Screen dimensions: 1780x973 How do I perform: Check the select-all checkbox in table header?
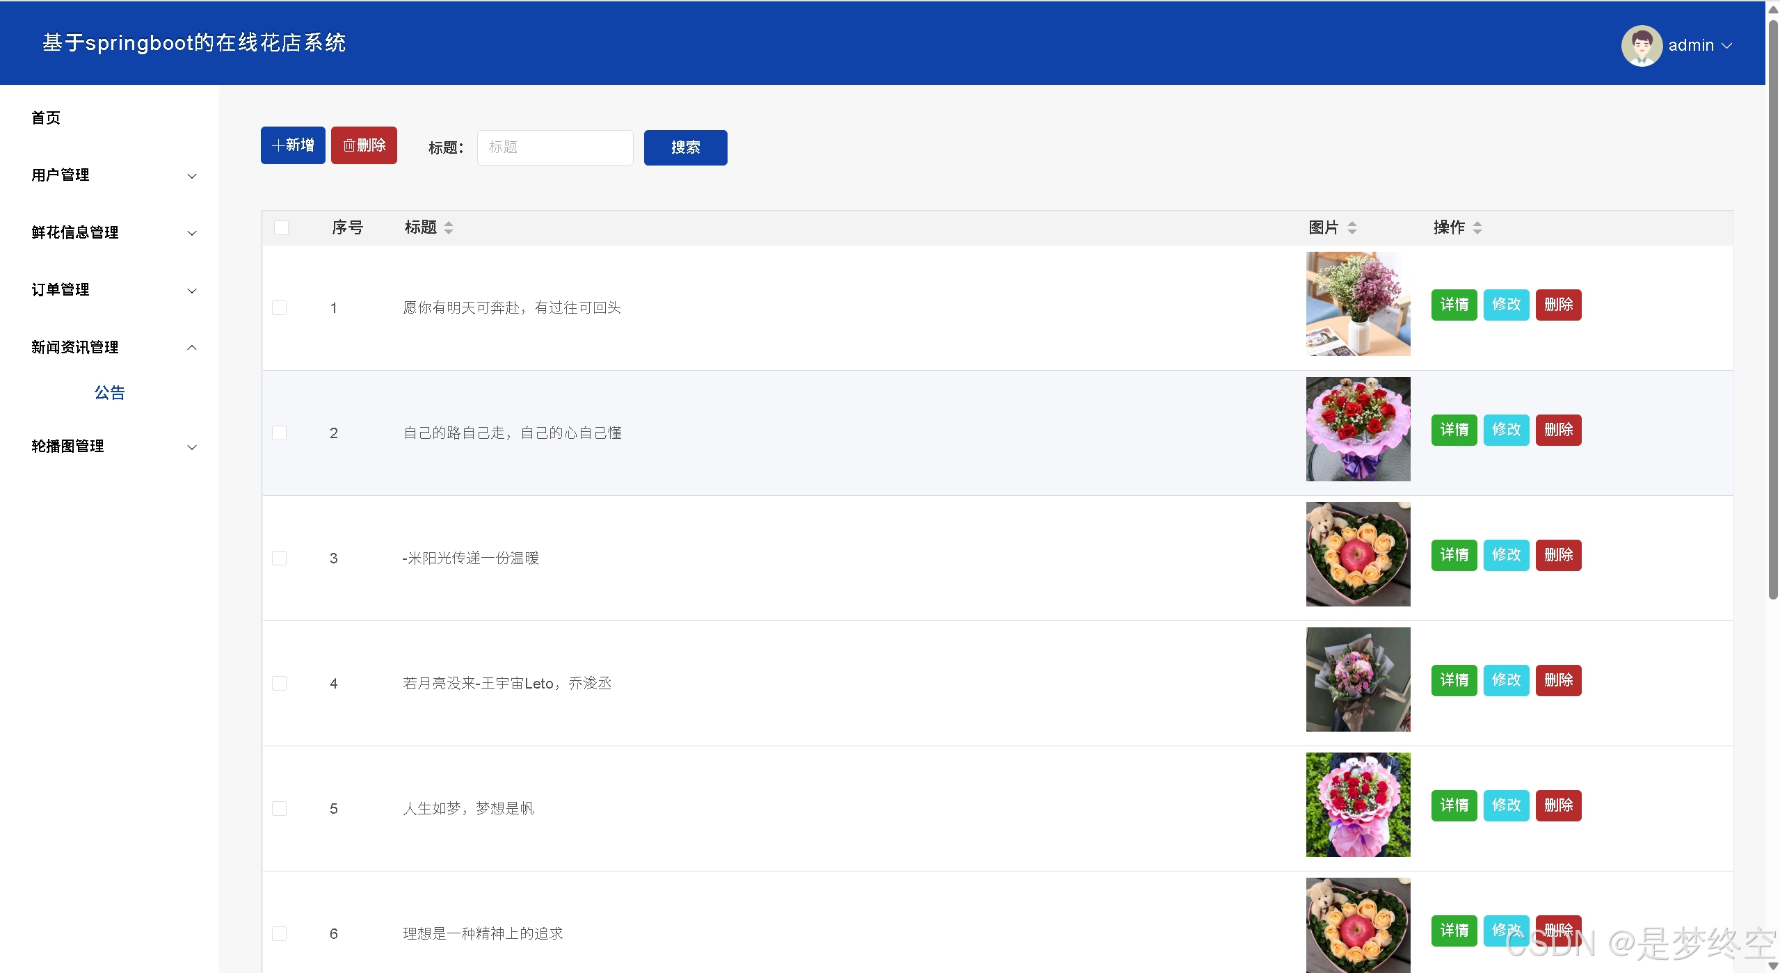(280, 227)
